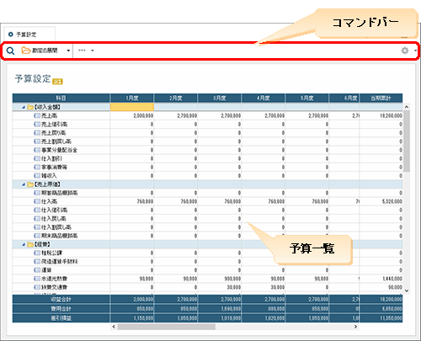The width and height of the screenshot is (421, 341).
Task: Select the 売上高 account row icon
Action: point(37,115)
